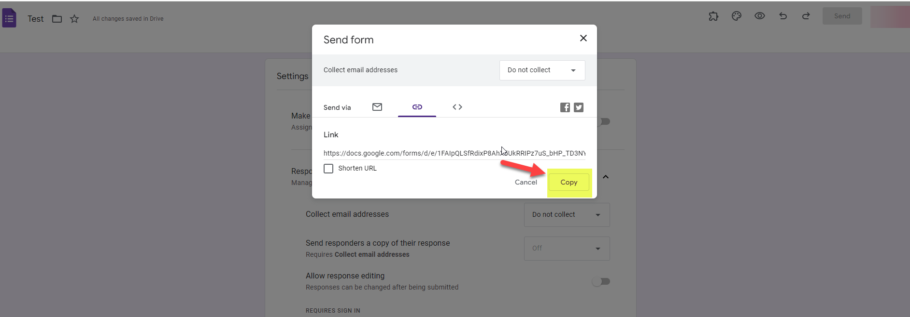Click the redo arrow icon
This screenshot has height=317, width=910.
click(806, 16)
